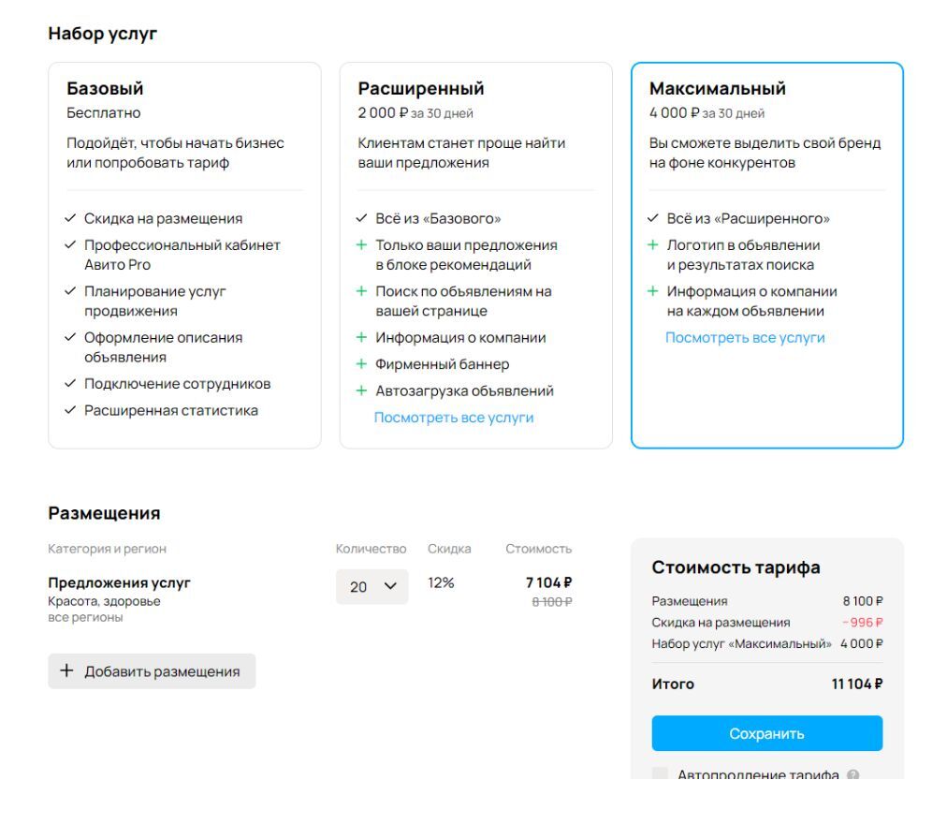Click checkmark icon beside "Скидка на размещения"
Image resolution: width=947 pixels, height=839 pixels.
pos(70,218)
